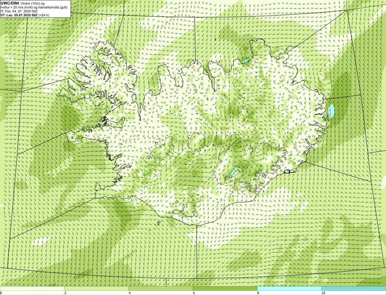
Task: Click the "VT: Lau. 05.07.2025 00Z (+24 h)" line
Action: (25, 15)
